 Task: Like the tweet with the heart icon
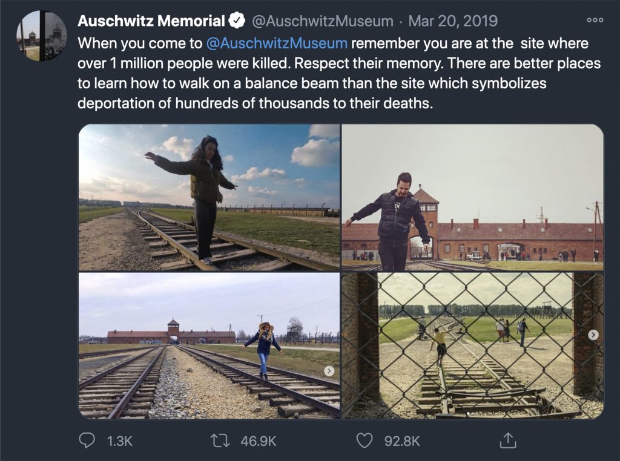(364, 440)
